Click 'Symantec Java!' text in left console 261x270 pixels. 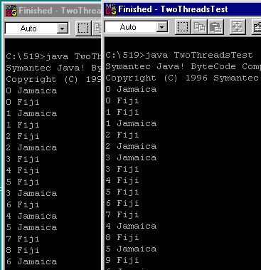coord(45,68)
